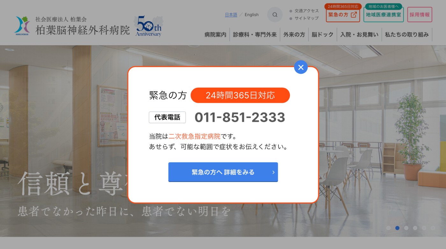Select the fourth carousel slide dot
446x249 pixels.
[415, 228]
